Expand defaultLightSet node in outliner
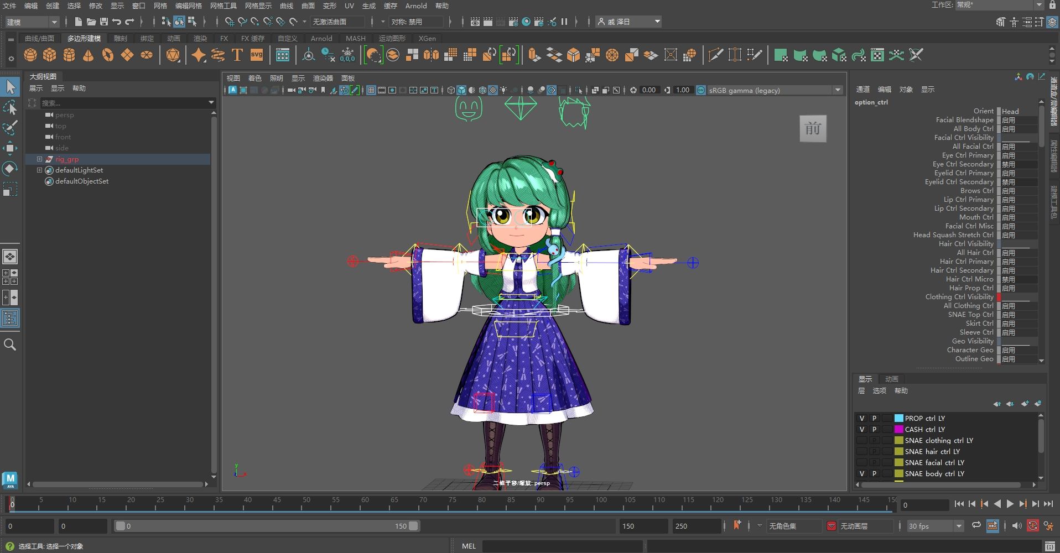The image size is (1060, 553). pos(39,170)
